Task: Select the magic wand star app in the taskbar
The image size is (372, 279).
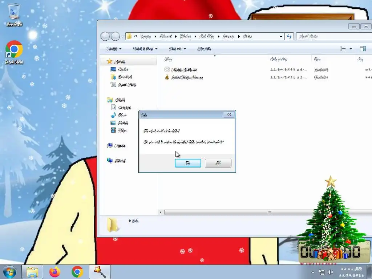Action: [100, 272]
